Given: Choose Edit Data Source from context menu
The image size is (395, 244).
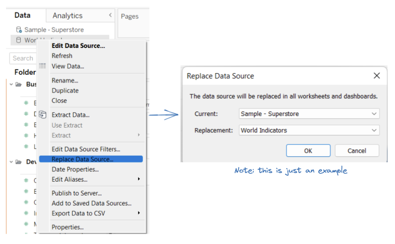Looking at the screenshot, I should (x=78, y=45).
